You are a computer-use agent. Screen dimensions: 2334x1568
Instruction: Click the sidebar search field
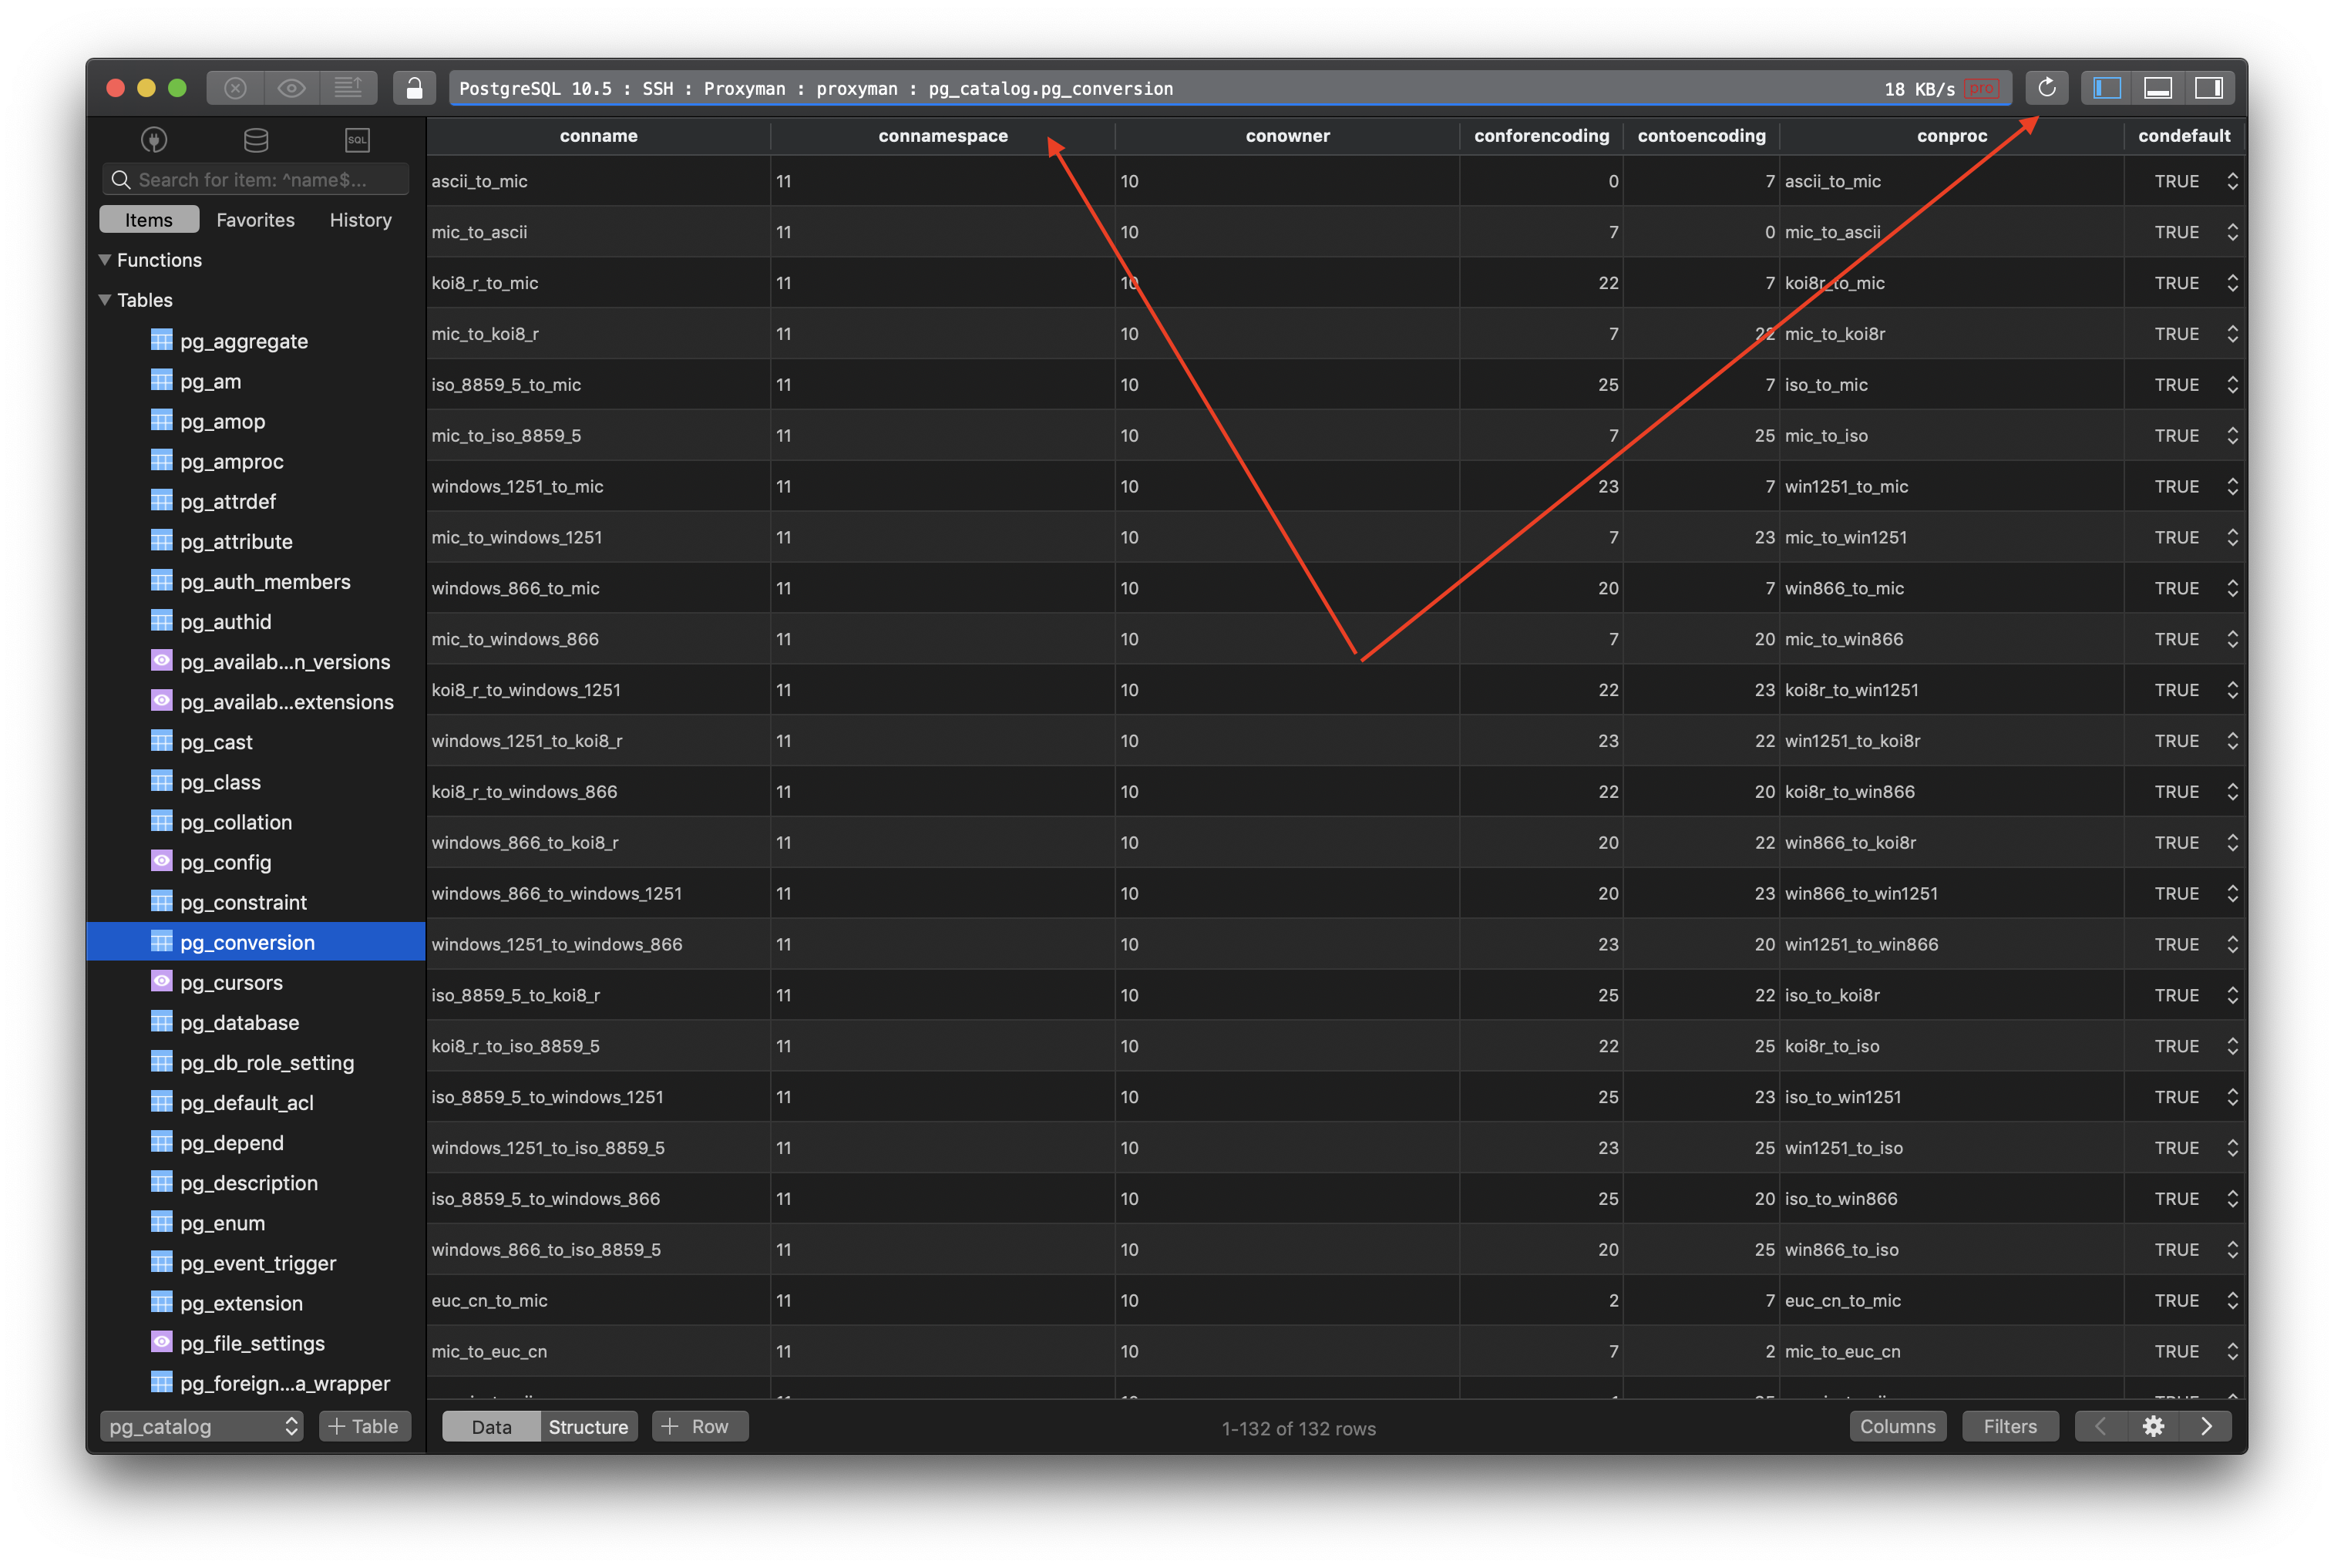coord(256,180)
